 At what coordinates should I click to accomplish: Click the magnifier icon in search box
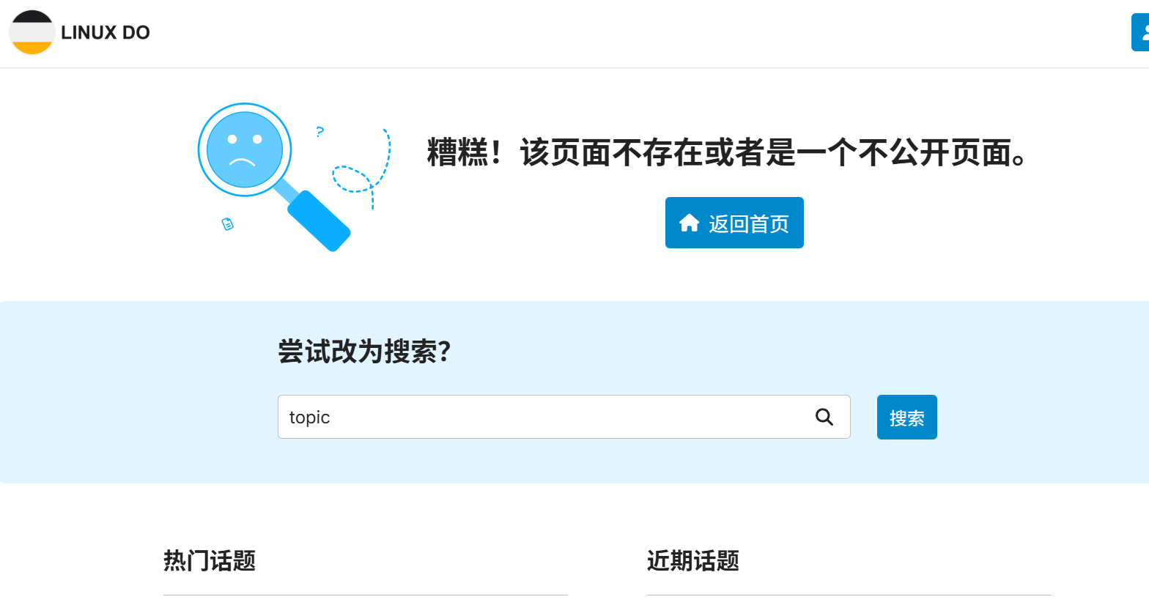click(824, 417)
